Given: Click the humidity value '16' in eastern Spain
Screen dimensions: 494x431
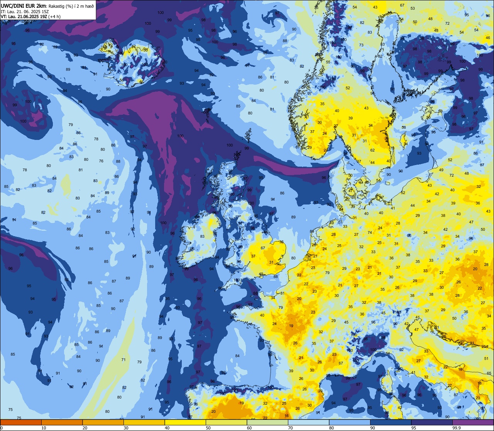Looking at the screenshot, I should pyautogui.click(x=286, y=416).
